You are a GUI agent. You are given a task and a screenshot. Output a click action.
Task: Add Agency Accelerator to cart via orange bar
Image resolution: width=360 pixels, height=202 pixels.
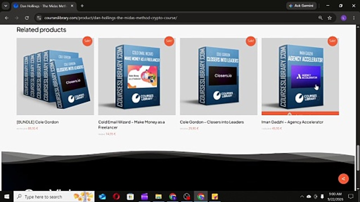(x=300, y=114)
